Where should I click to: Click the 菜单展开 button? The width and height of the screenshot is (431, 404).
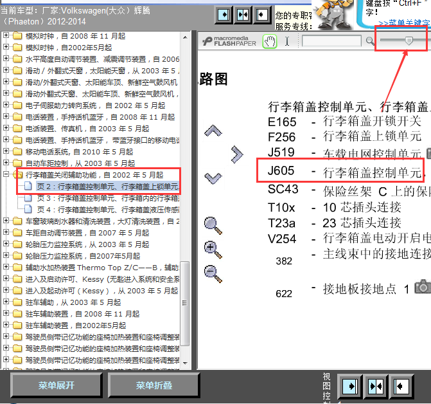point(57,385)
